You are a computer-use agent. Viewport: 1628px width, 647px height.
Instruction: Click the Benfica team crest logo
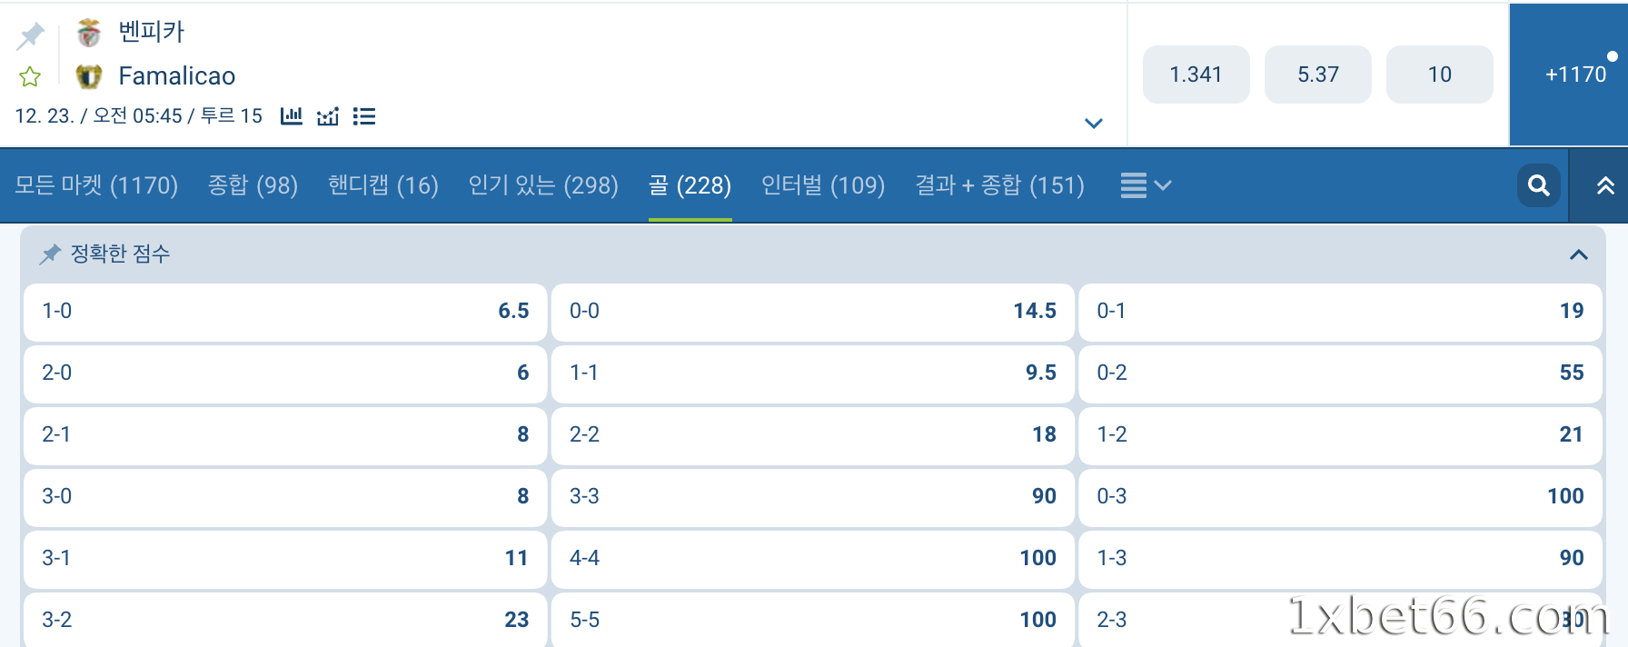(87, 30)
